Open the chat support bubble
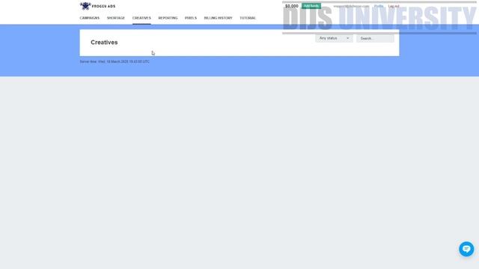The image size is (479, 269). point(466,249)
